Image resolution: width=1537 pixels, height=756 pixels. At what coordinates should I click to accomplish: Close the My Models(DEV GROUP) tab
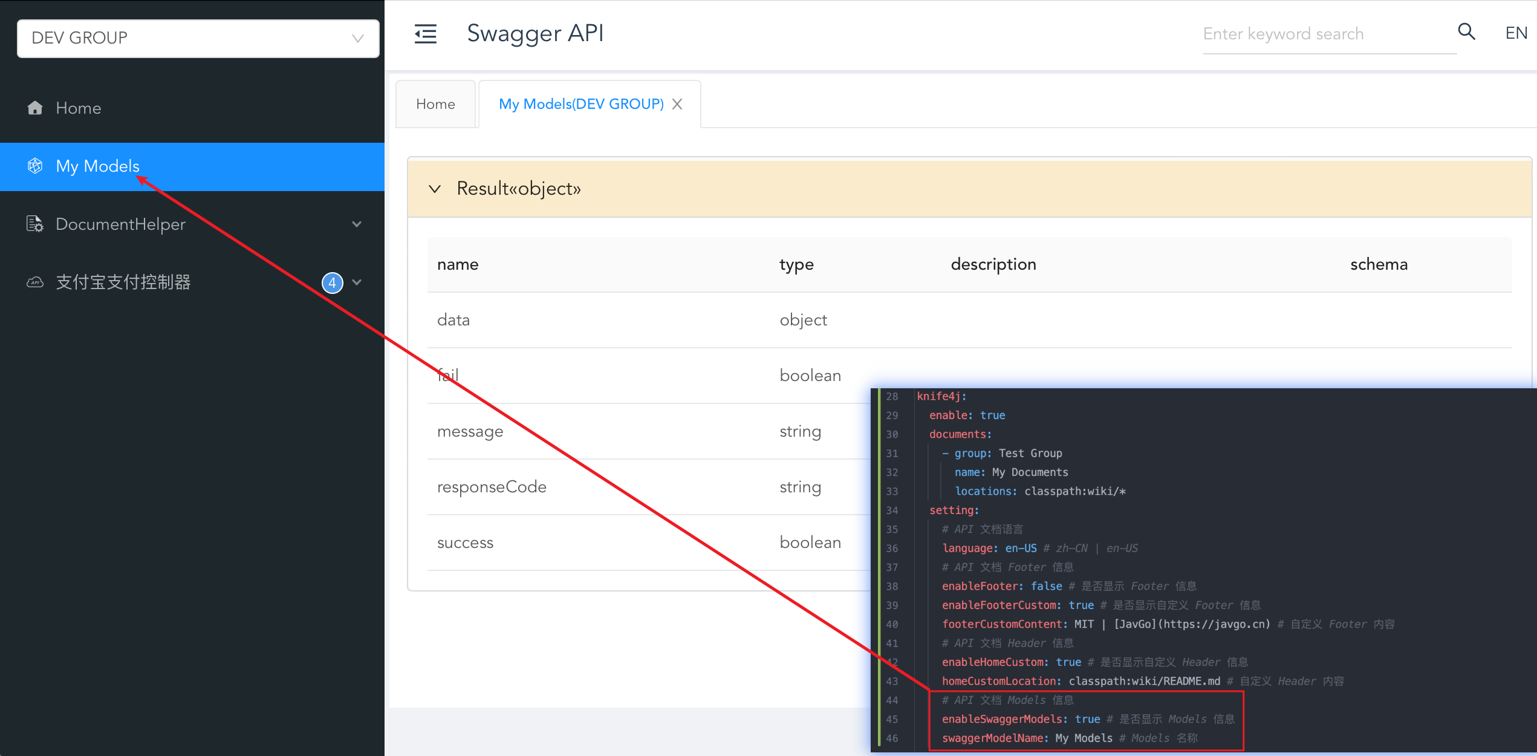tap(677, 103)
